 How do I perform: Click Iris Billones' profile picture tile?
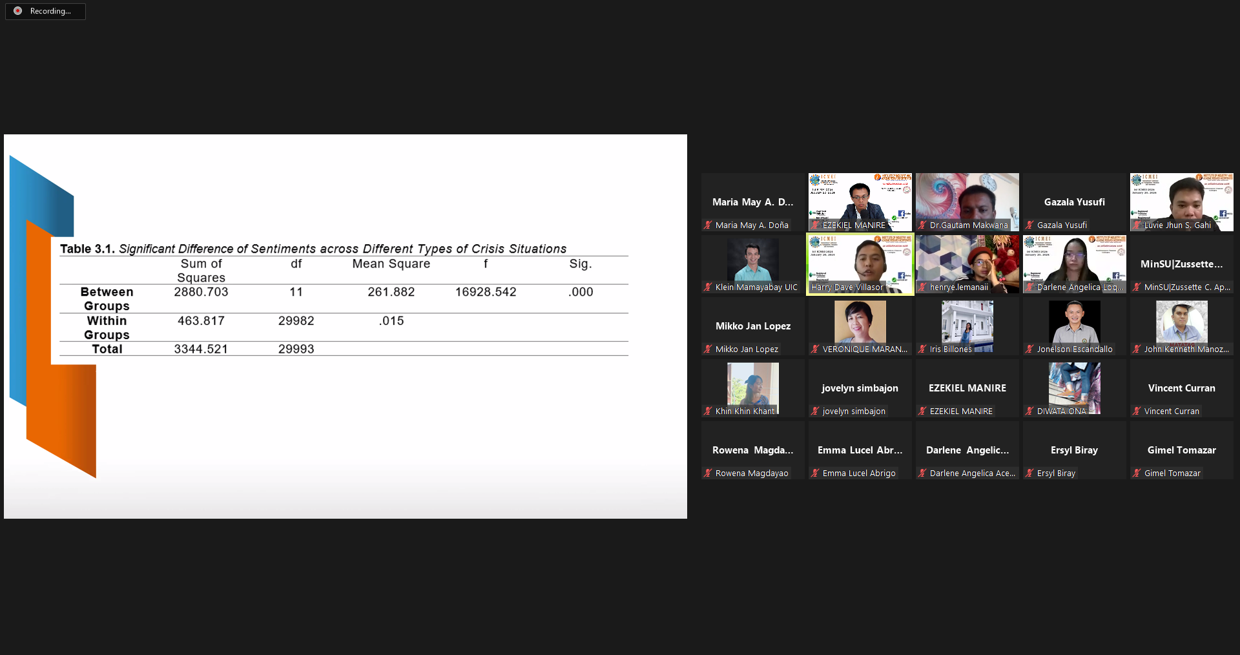[967, 324]
